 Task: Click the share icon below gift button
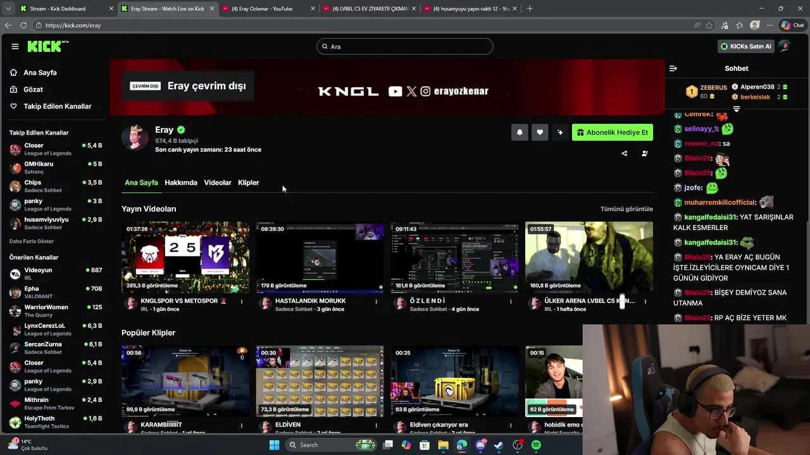(625, 153)
